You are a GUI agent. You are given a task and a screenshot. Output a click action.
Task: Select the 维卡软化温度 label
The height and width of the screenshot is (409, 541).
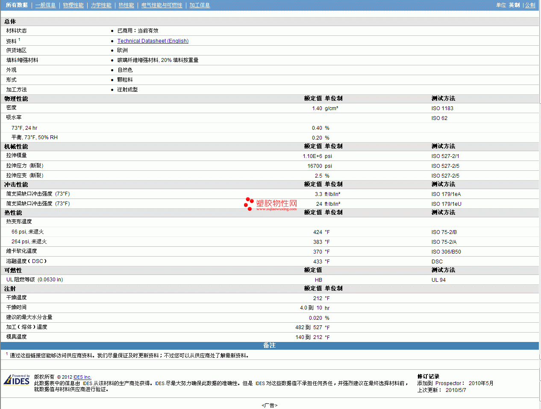coord(21,251)
